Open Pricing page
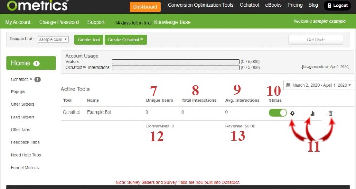The image size is (356, 189). [295, 5]
